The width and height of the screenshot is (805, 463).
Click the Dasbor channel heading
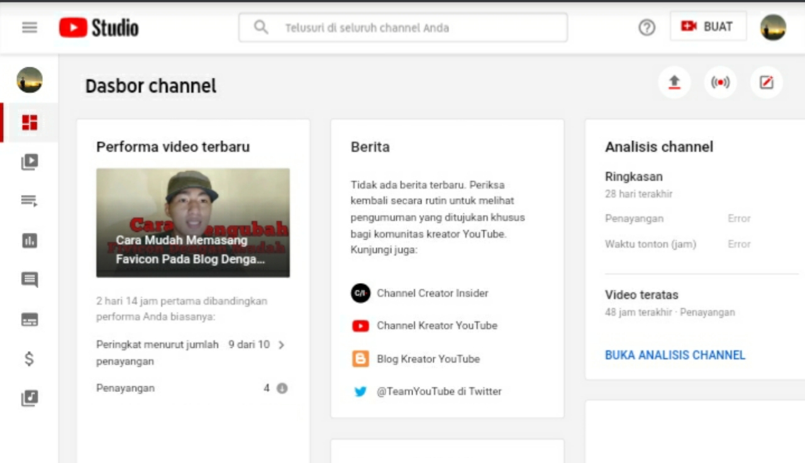pyautogui.click(x=151, y=86)
